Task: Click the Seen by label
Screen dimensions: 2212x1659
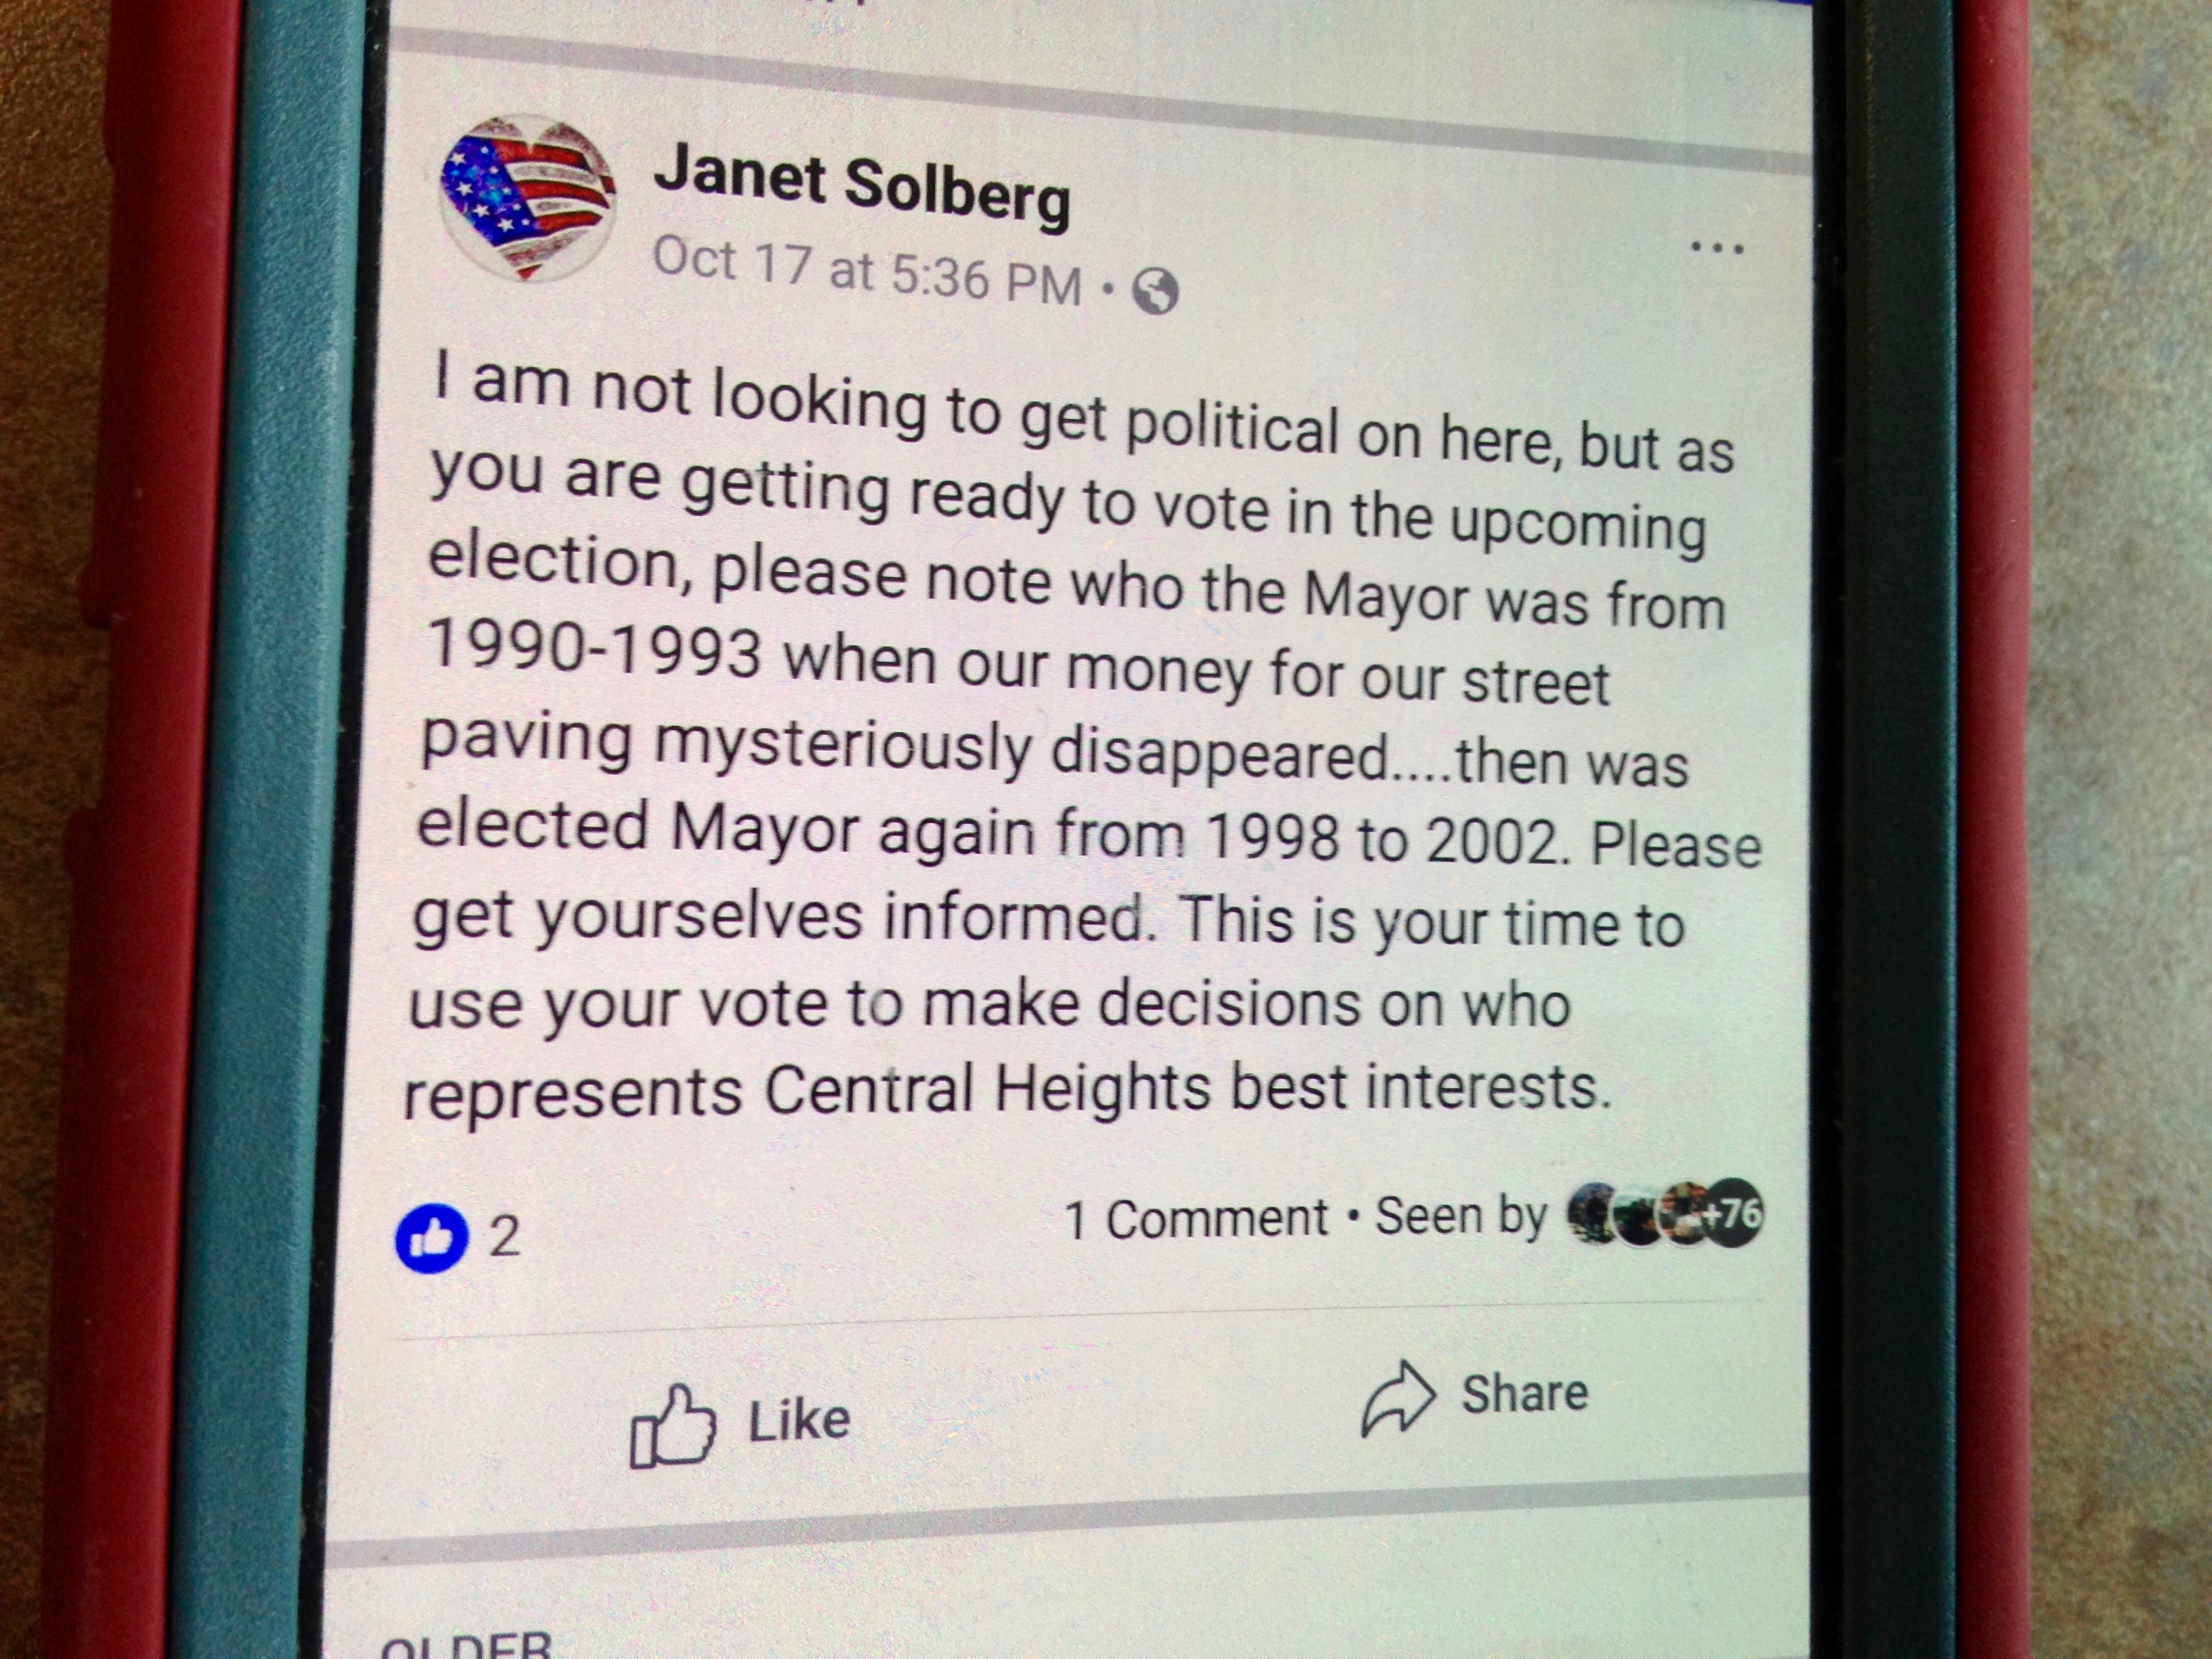Action: pyautogui.click(x=1461, y=1216)
